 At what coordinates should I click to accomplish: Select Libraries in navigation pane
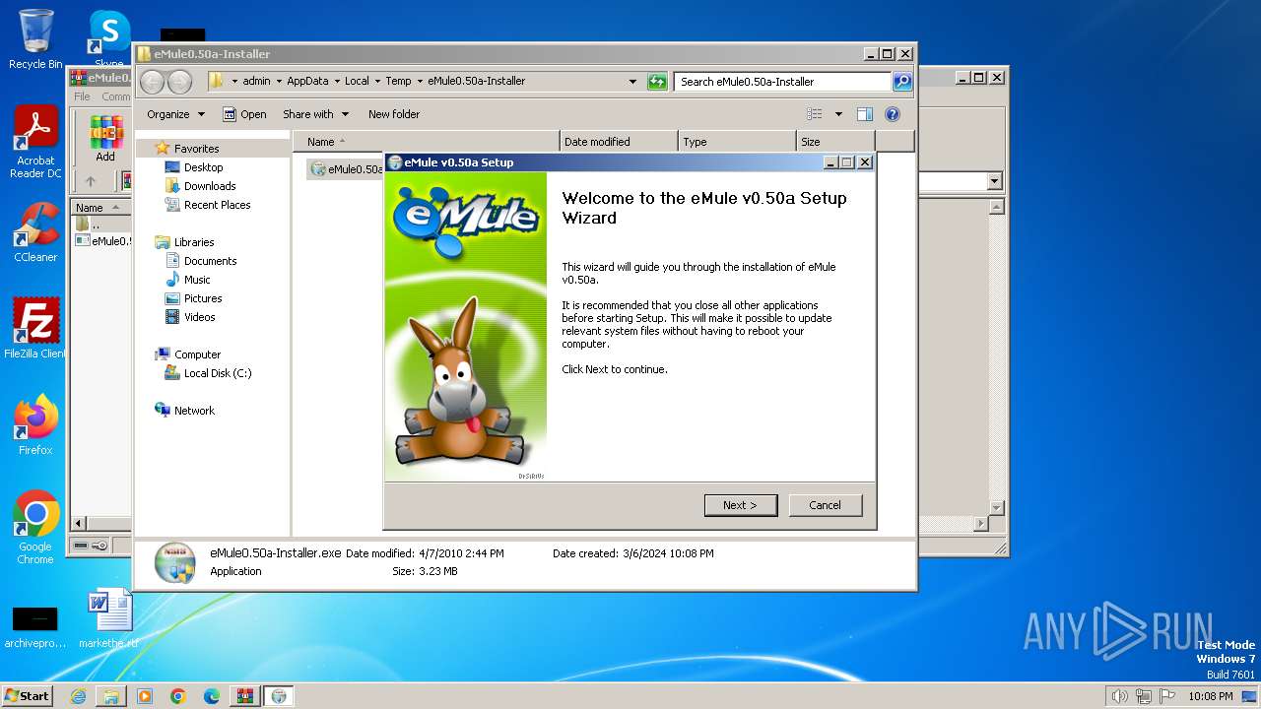pyautogui.click(x=194, y=242)
